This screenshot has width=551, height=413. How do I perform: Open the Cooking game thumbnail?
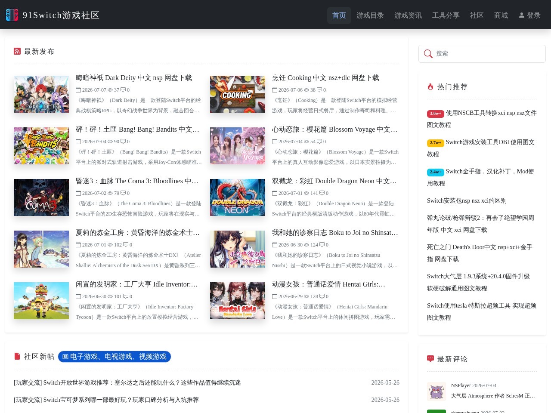pyautogui.click(x=238, y=94)
